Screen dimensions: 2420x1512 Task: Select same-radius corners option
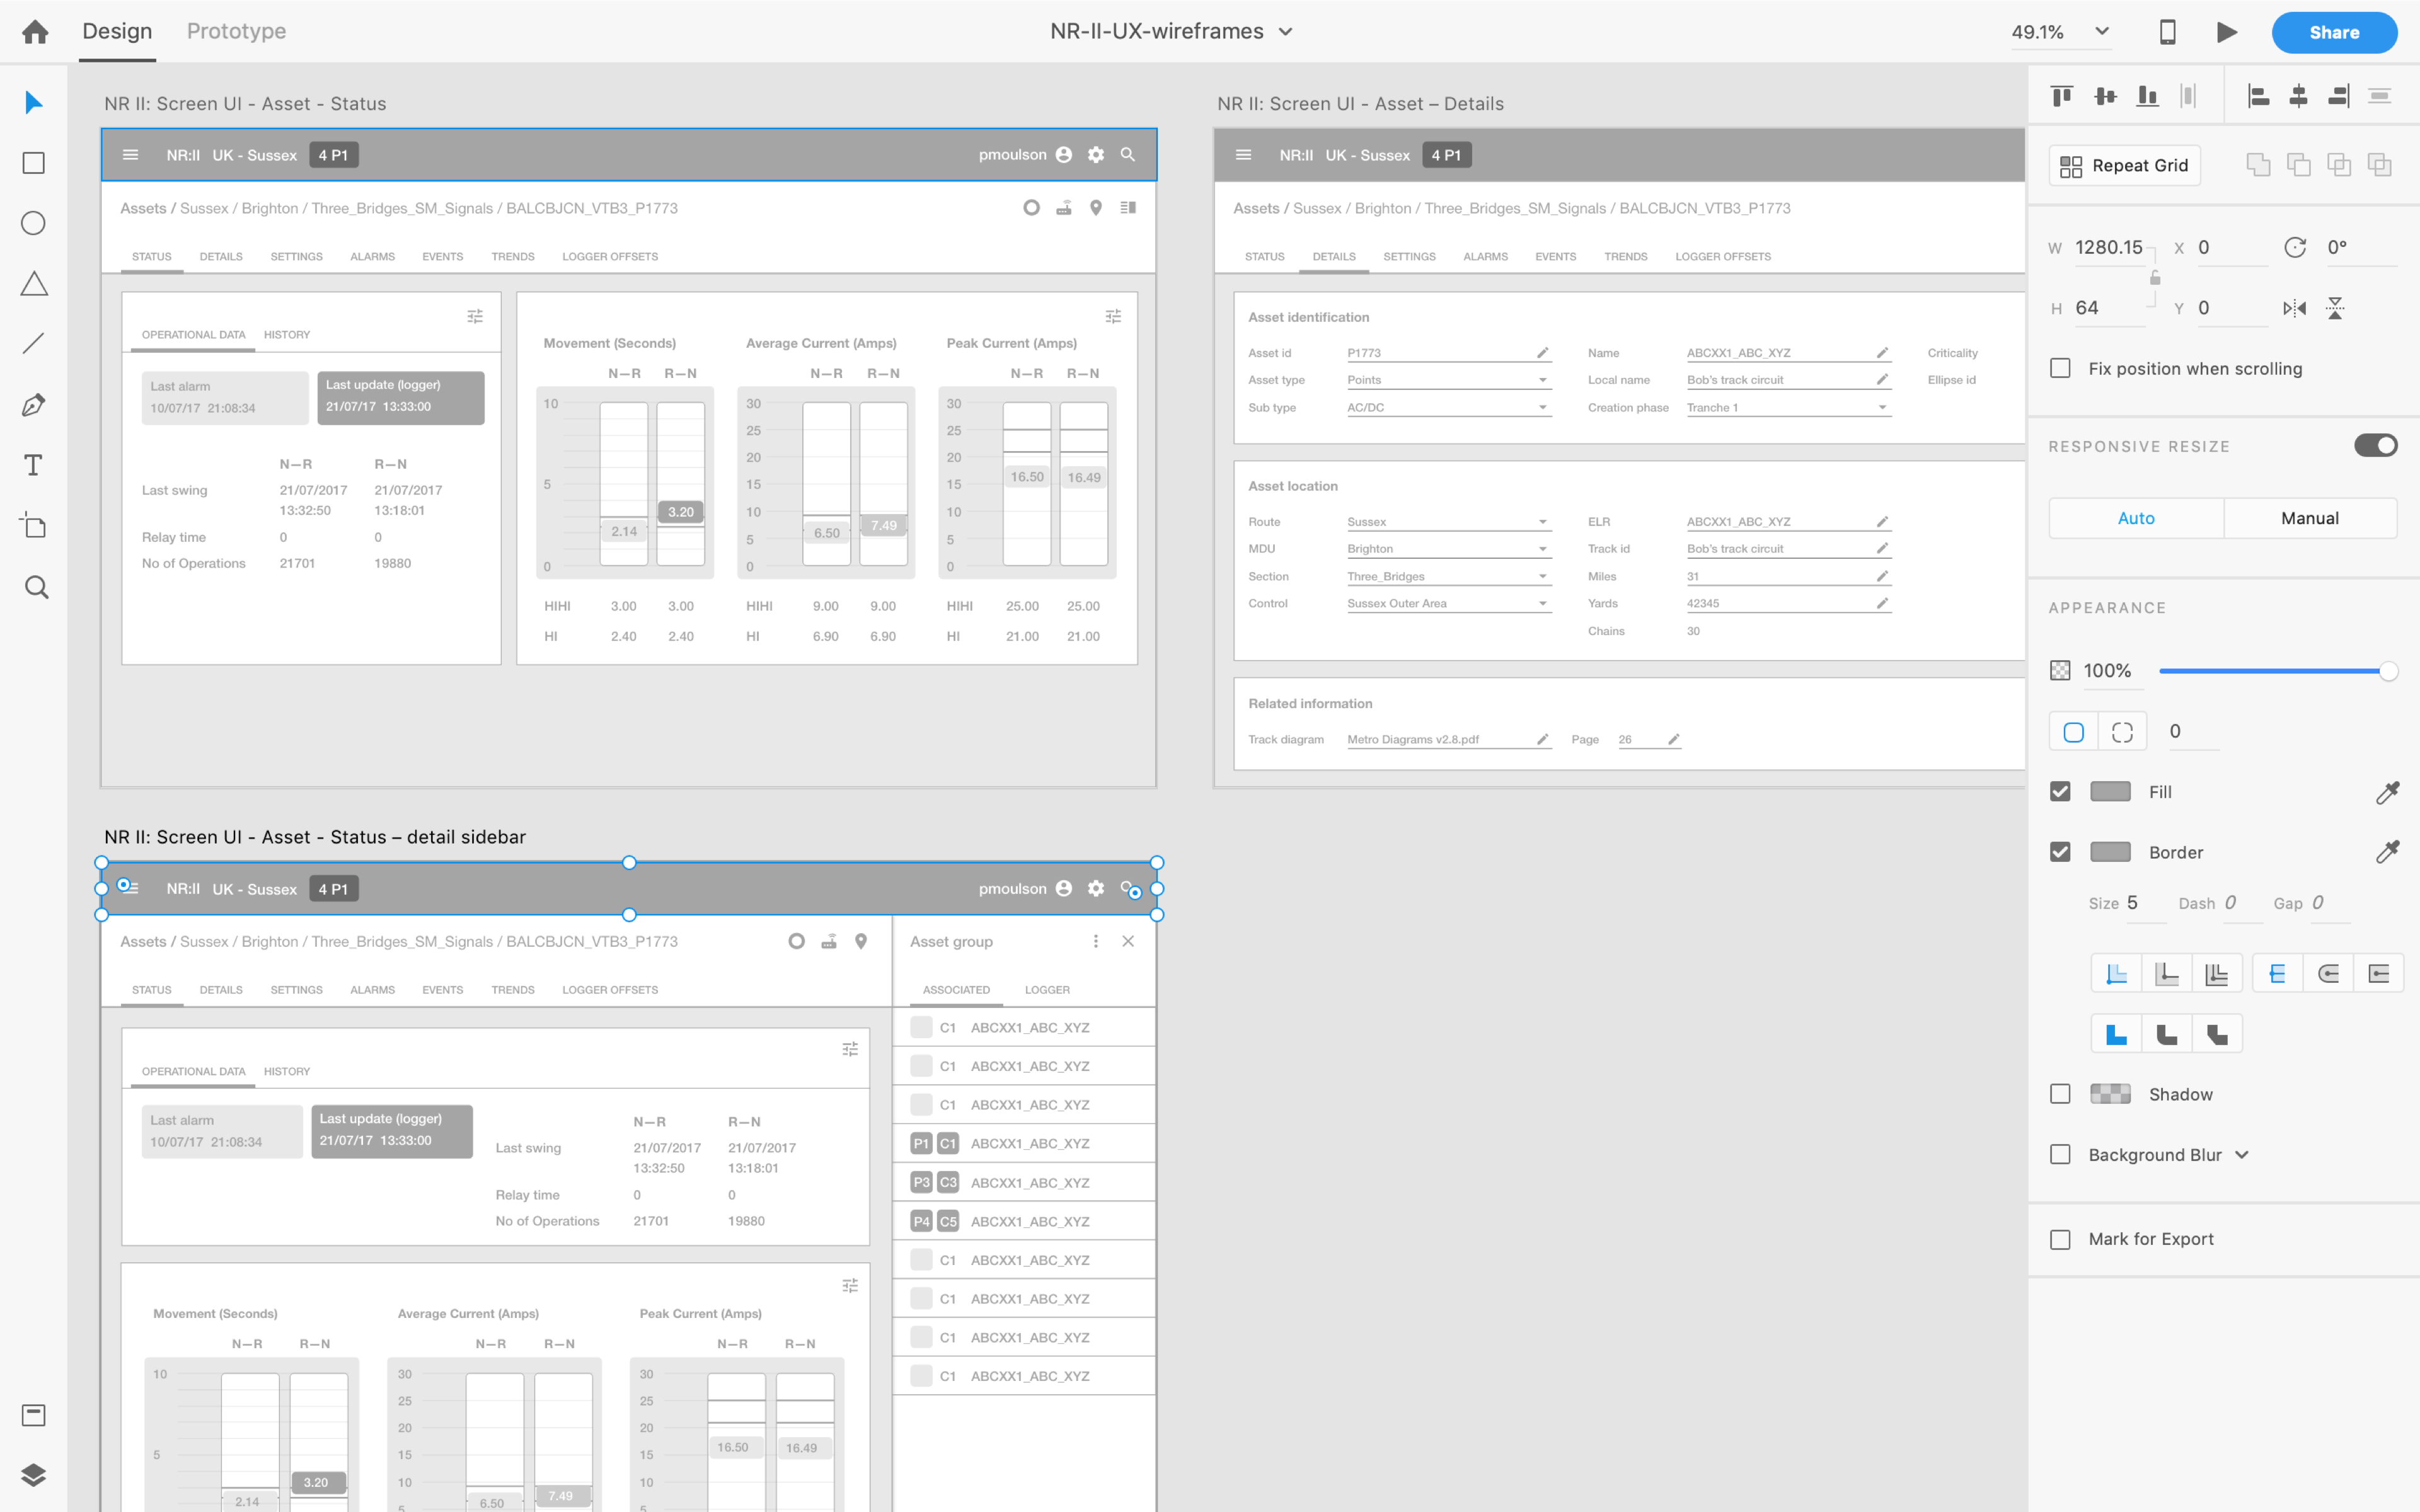click(x=2074, y=732)
